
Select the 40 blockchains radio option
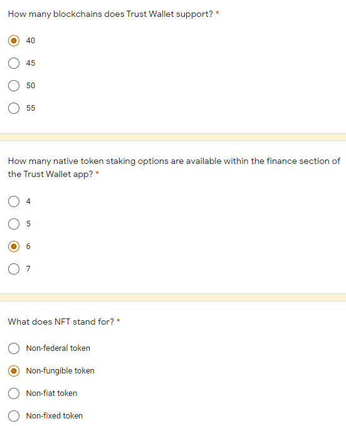click(x=14, y=41)
